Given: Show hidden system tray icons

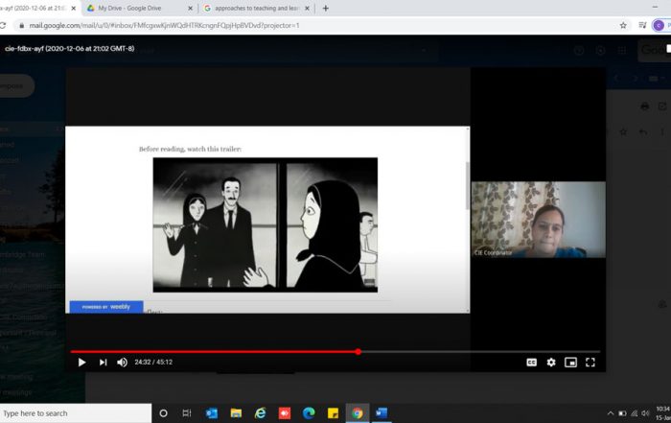Looking at the screenshot, I should coord(611,413).
